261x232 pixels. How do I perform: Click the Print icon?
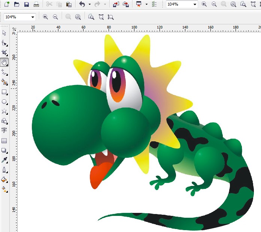coord(36,4)
